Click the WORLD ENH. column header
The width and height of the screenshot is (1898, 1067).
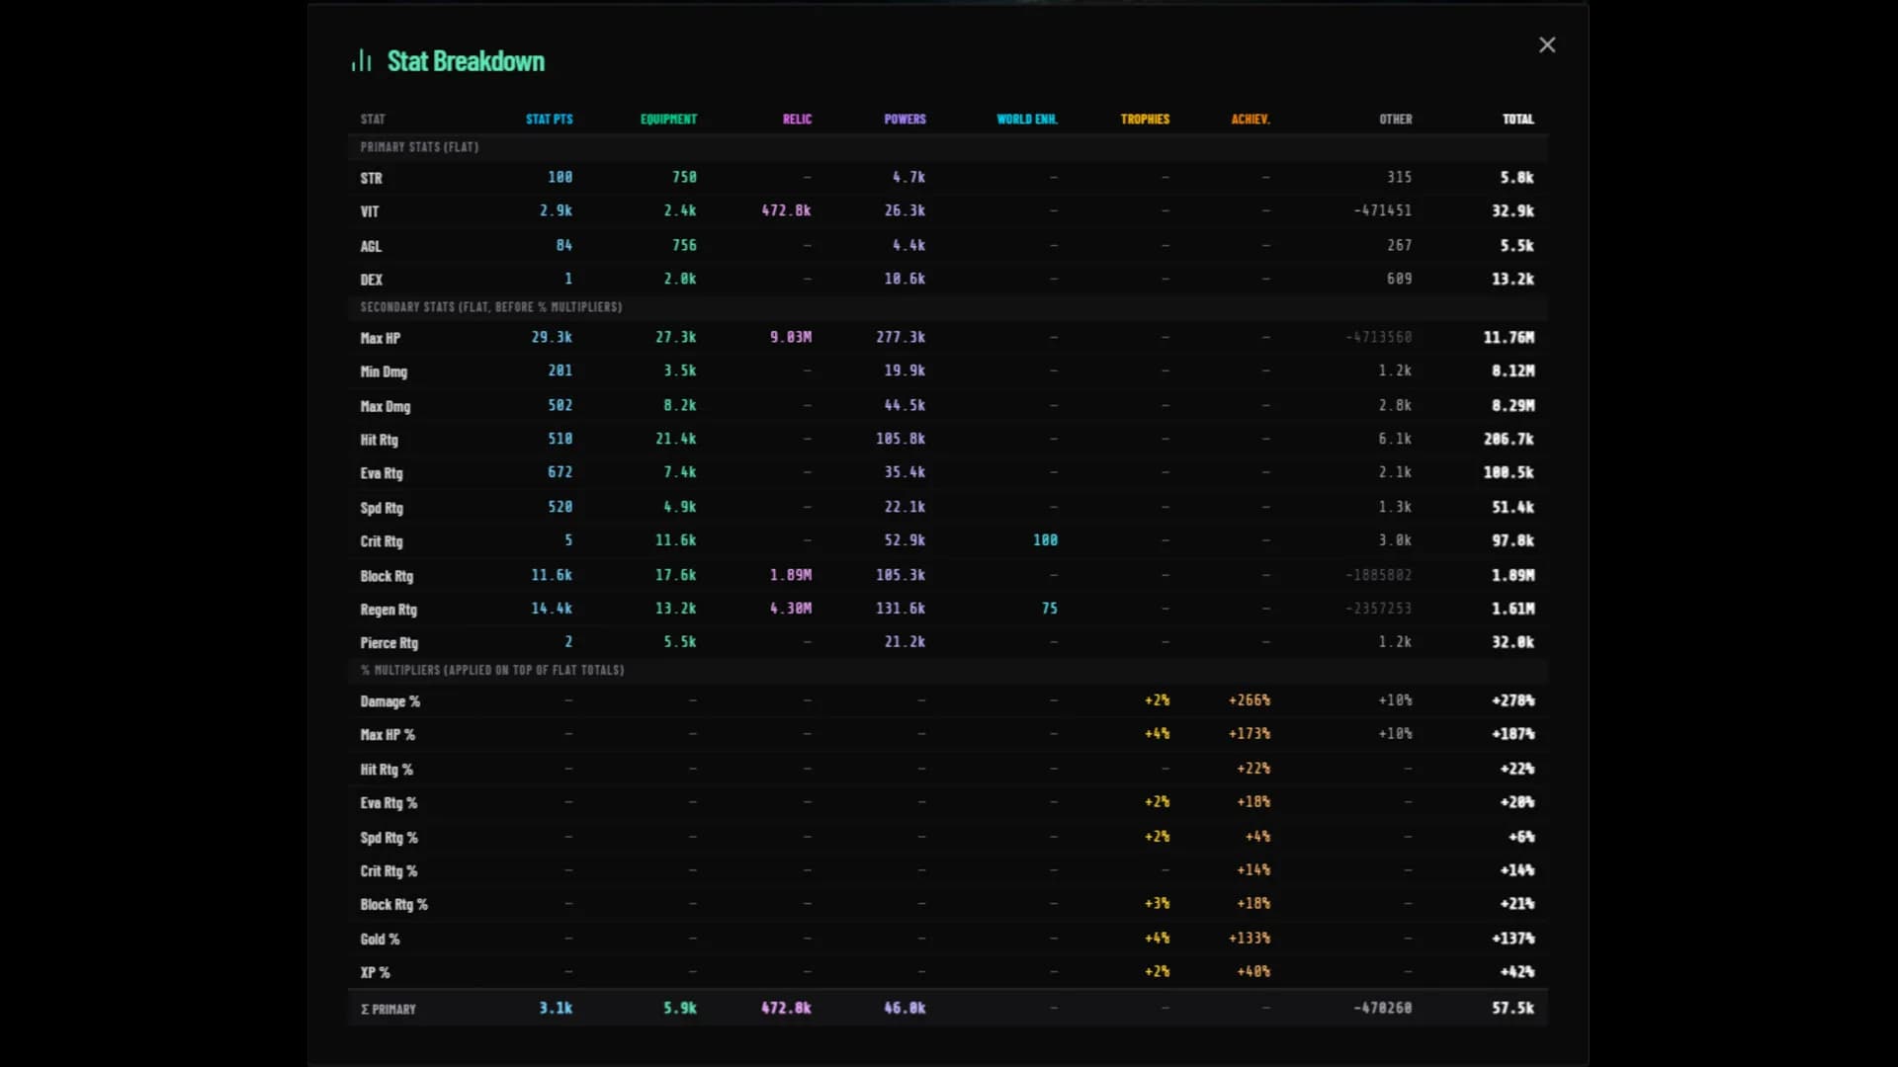[x=1026, y=119]
